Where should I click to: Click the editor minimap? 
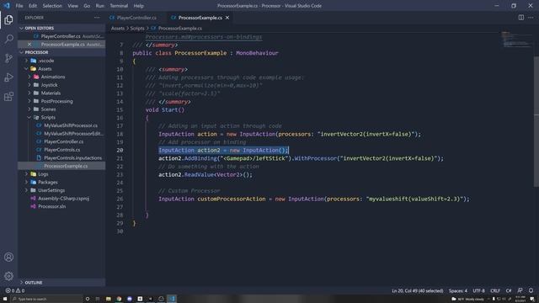coord(515,40)
